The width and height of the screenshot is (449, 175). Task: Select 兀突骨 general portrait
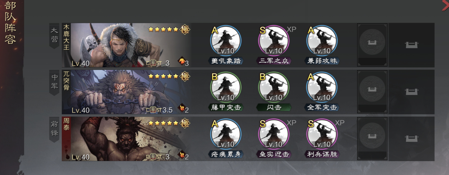[127, 92]
